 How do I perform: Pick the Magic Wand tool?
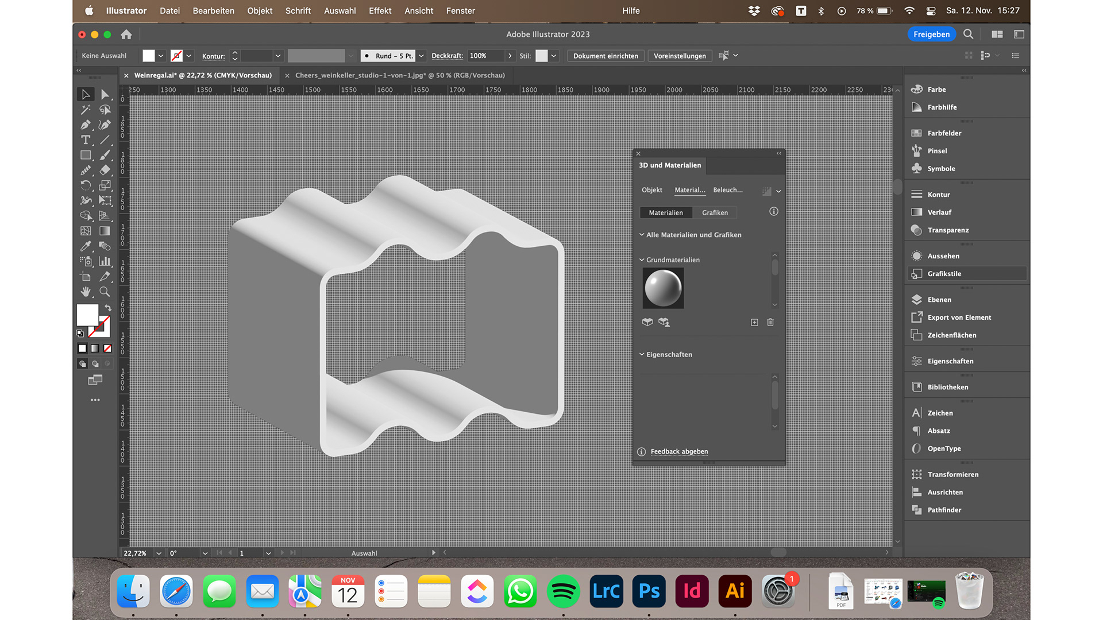coord(86,109)
